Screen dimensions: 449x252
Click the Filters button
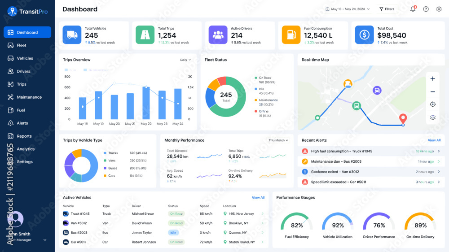point(387,9)
